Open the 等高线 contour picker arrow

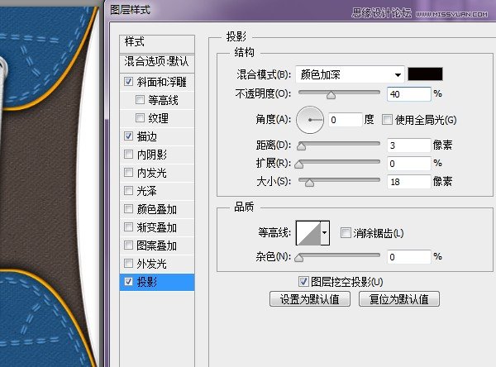point(325,233)
